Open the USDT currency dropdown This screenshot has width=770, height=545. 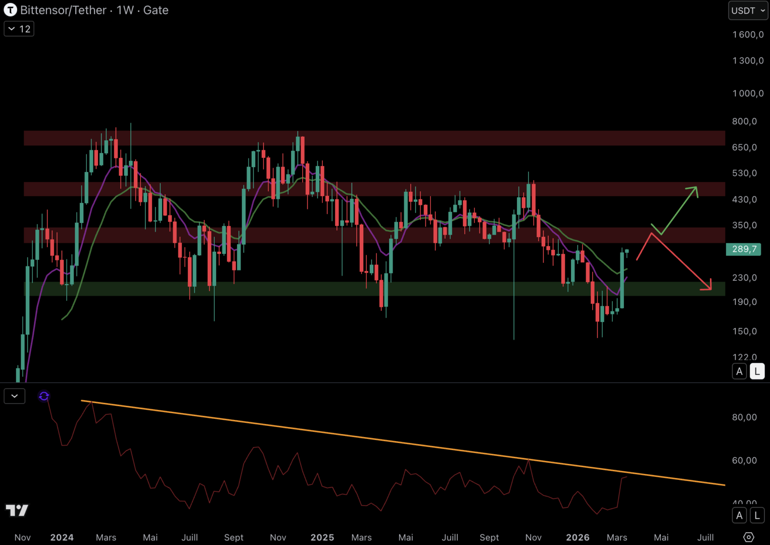tap(748, 11)
